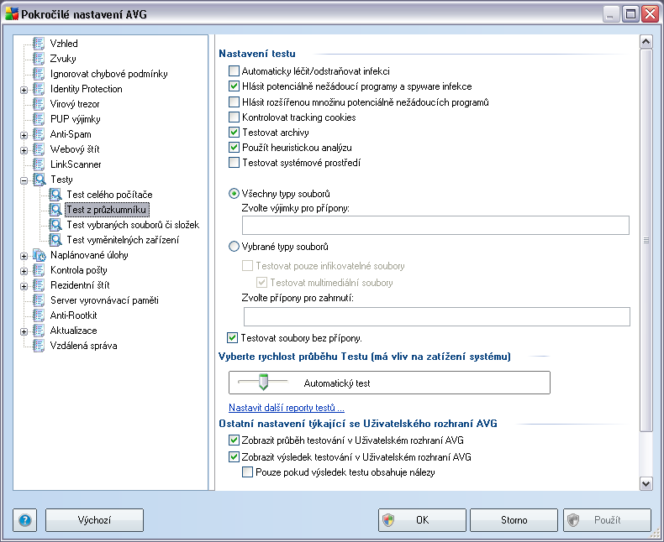Viewport: 664px width, 542px height.
Task: Enable Testovat systémové prostředí
Action: pos(234,162)
